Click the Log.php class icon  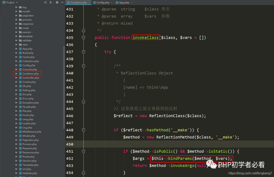20,128
